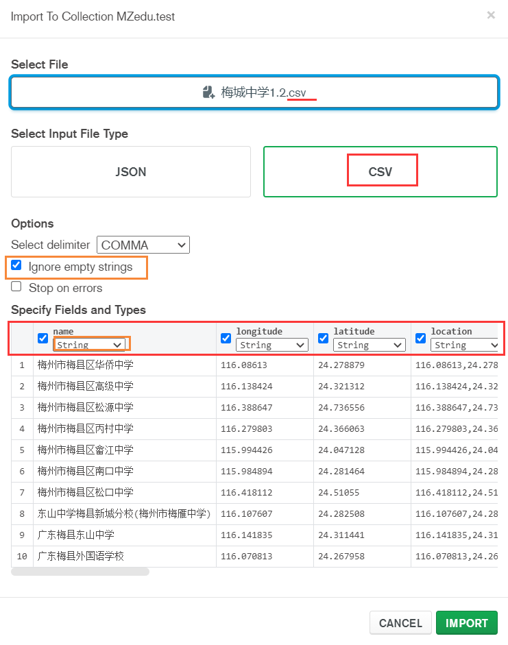Enable the Stop on errors checkbox
This screenshot has height=645, width=508.
tap(16, 287)
